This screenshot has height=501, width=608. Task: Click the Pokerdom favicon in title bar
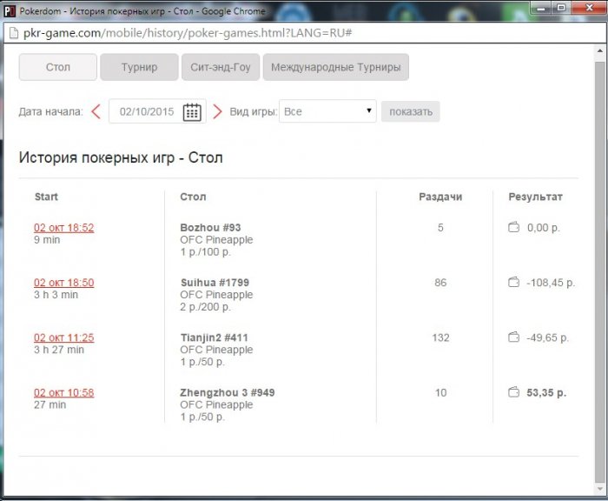[10, 11]
